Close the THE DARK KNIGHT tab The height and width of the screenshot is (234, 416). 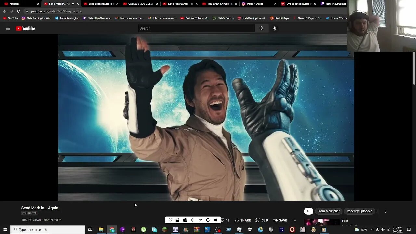(236, 4)
